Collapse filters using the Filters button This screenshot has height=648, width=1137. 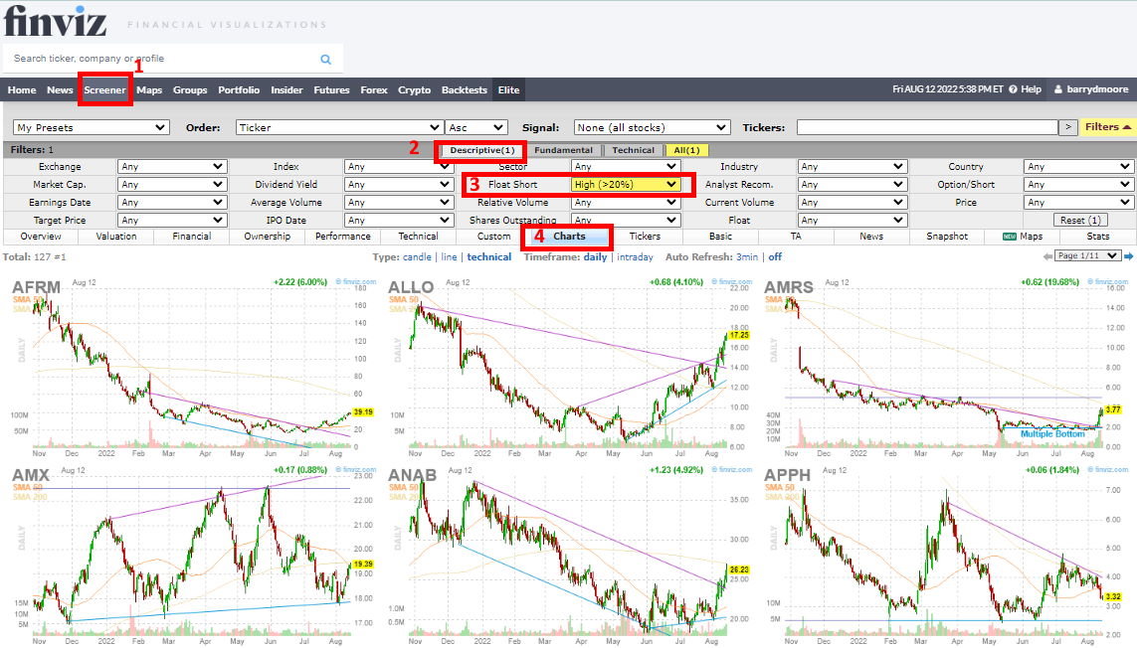1105,126
